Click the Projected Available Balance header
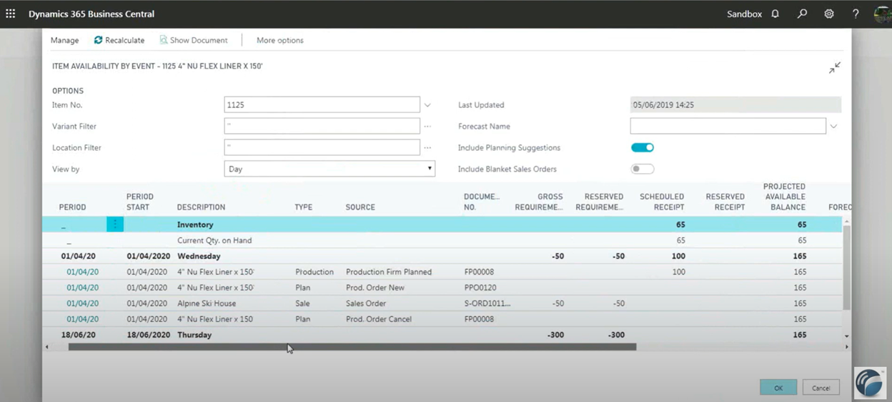The height and width of the screenshot is (402, 892). (784, 197)
